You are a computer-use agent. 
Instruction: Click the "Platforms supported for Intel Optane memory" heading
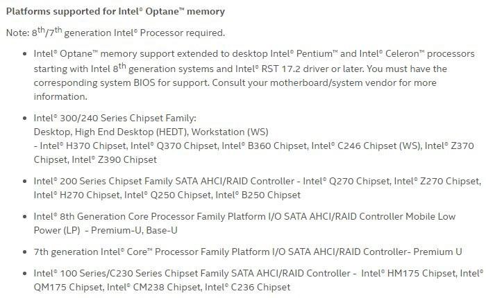tap(115, 12)
